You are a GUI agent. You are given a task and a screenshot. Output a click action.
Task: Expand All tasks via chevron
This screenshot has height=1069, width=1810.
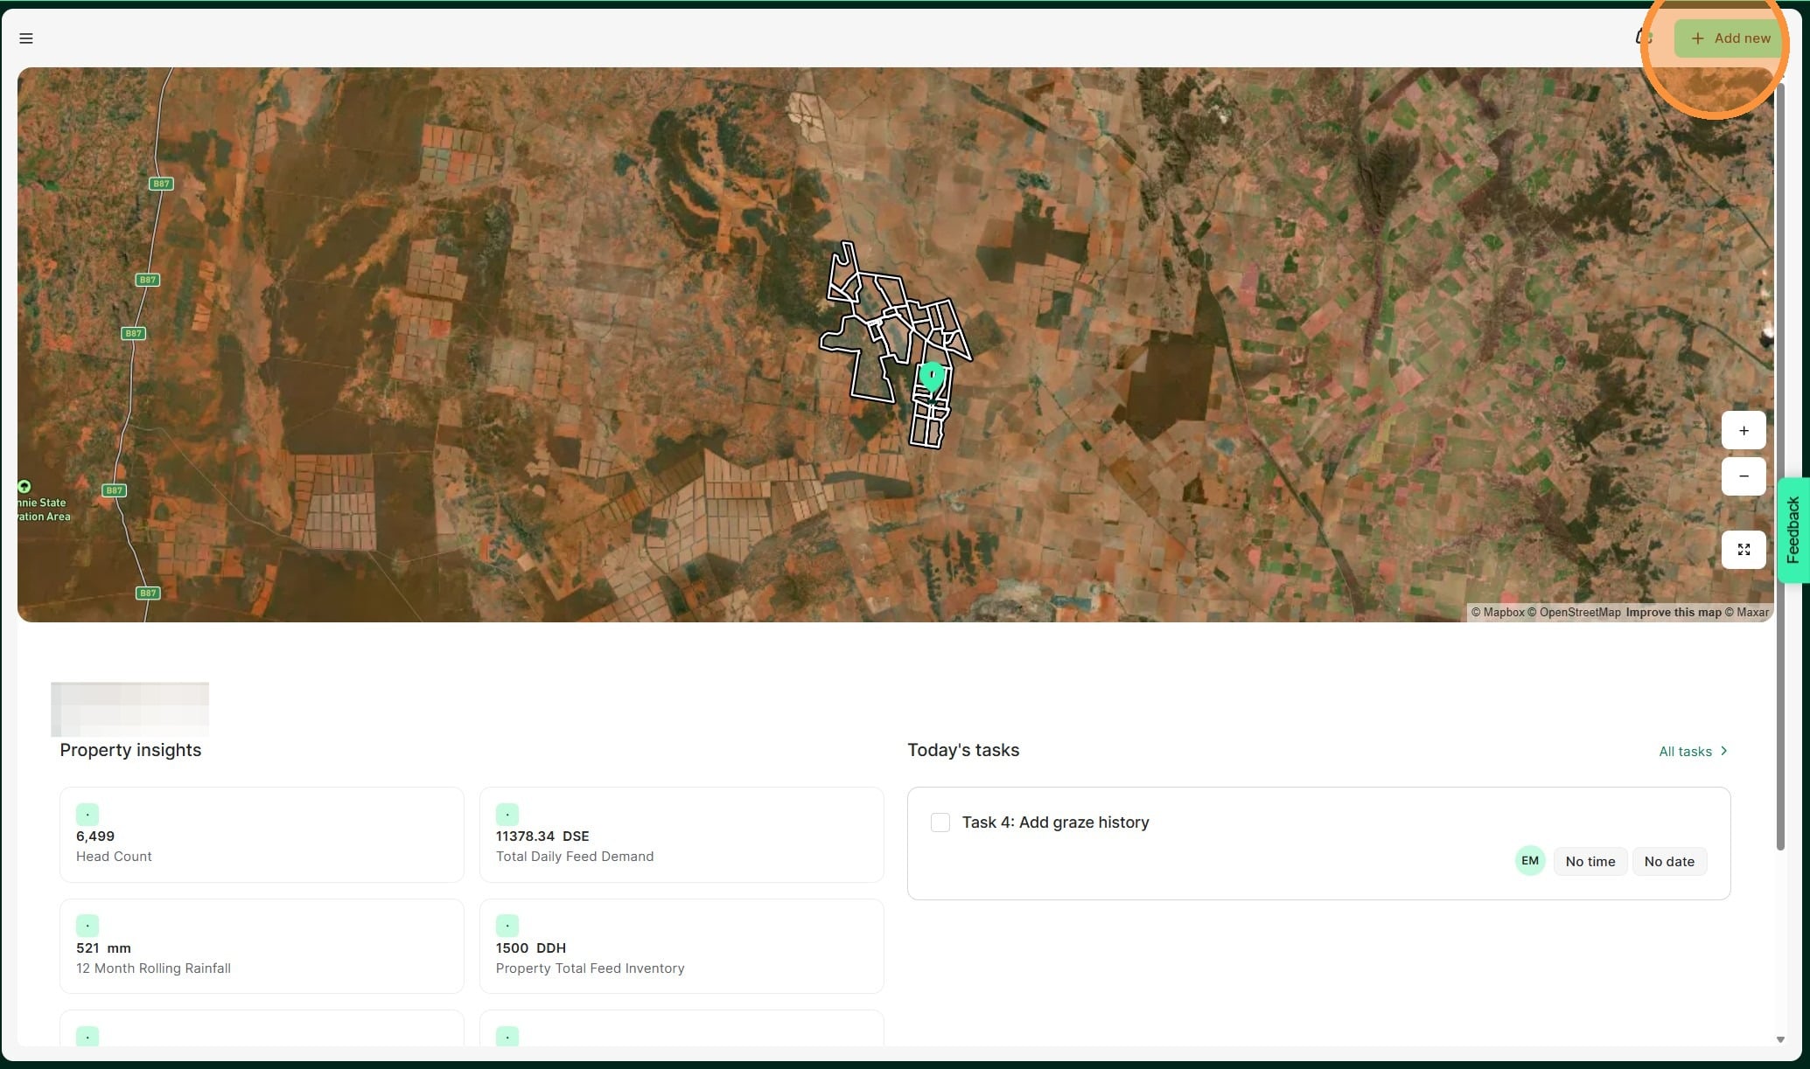[1723, 751]
